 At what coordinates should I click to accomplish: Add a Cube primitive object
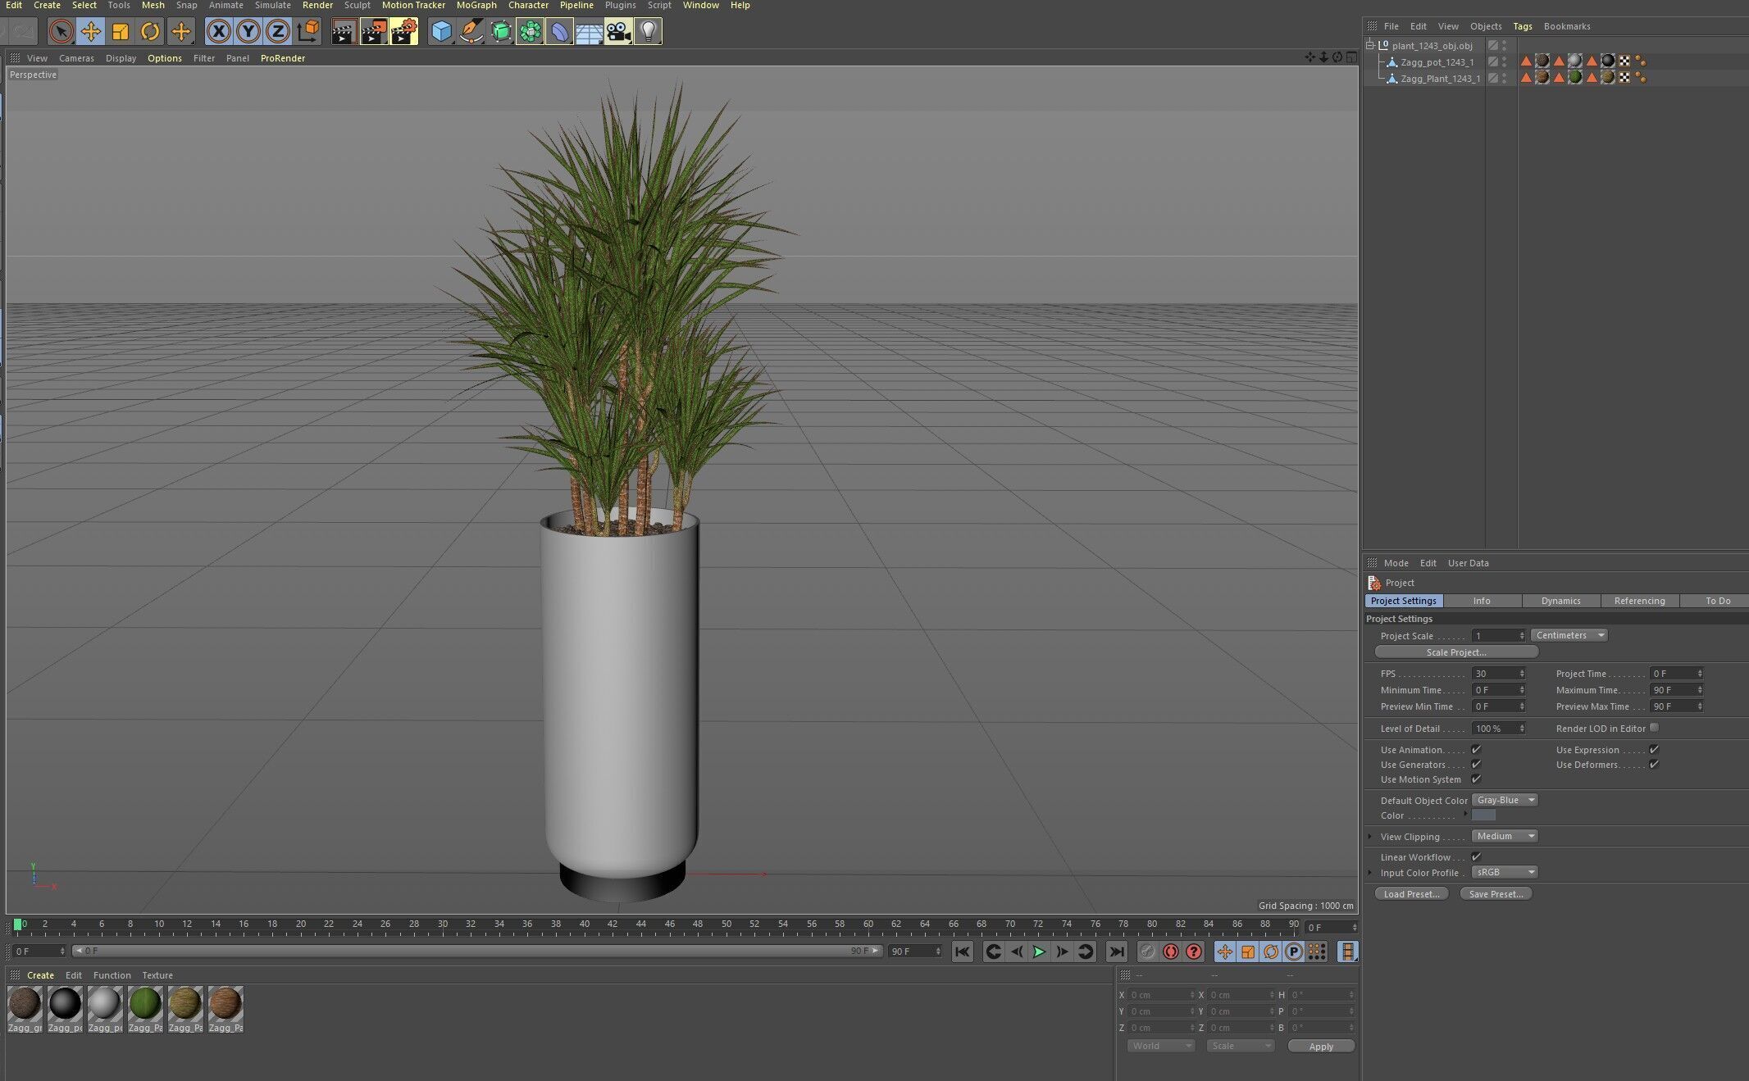tap(441, 32)
